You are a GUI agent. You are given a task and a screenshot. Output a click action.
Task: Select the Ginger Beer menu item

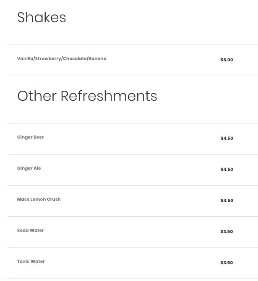pyautogui.click(x=31, y=137)
